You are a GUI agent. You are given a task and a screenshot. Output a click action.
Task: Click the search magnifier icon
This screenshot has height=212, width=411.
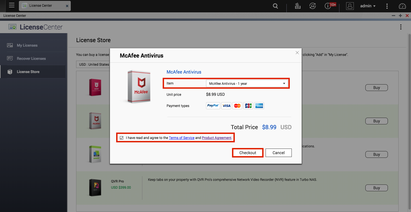pyautogui.click(x=275, y=6)
